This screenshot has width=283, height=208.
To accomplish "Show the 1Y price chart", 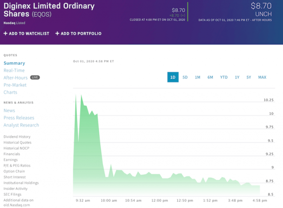I will (237, 77).
